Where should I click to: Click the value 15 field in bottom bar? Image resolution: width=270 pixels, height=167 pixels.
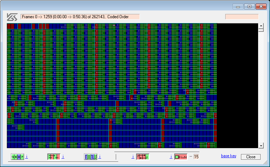[196, 157]
